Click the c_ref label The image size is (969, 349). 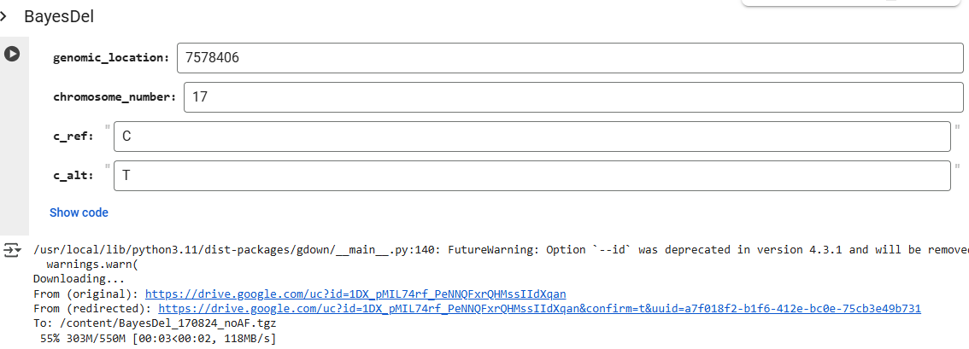point(73,137)
